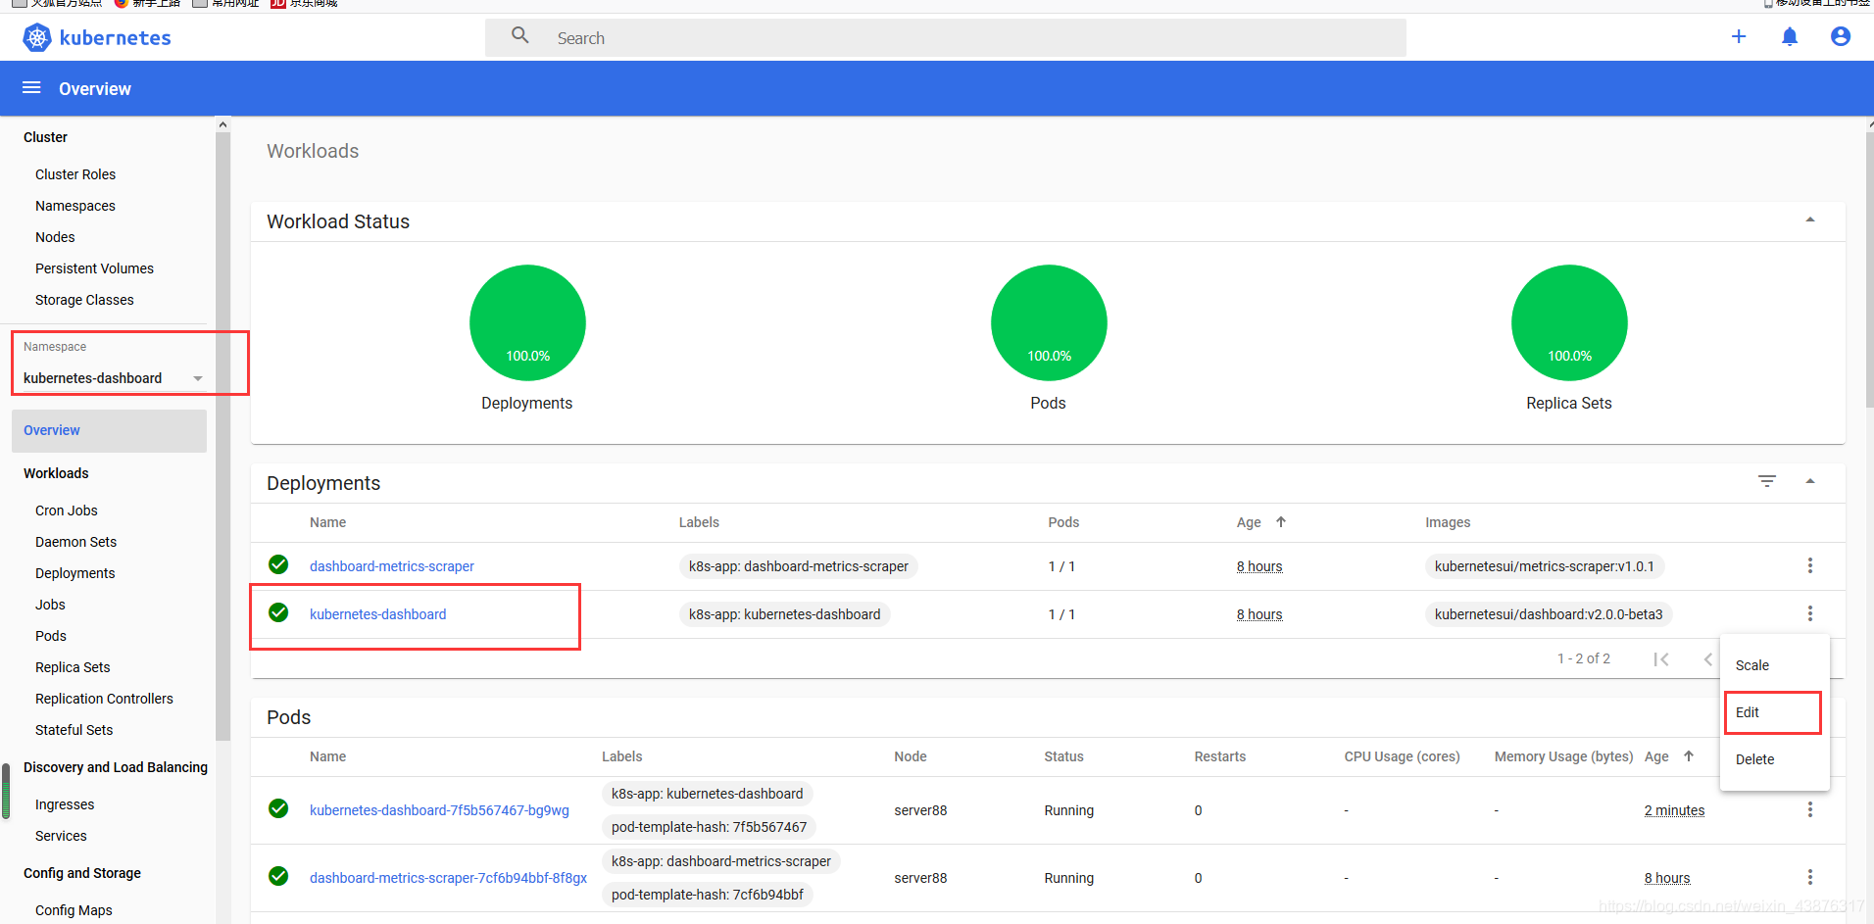The height and width of the screenshot is (924, 1874).
Task: Collapse the Deployments card
Action: pos(1810,481)
